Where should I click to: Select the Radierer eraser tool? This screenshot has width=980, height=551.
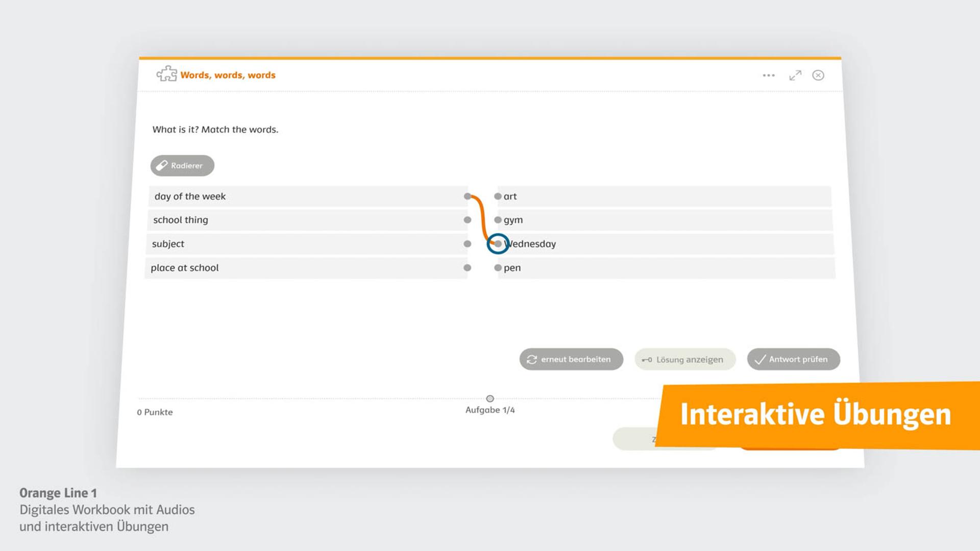tap(182, 165)
